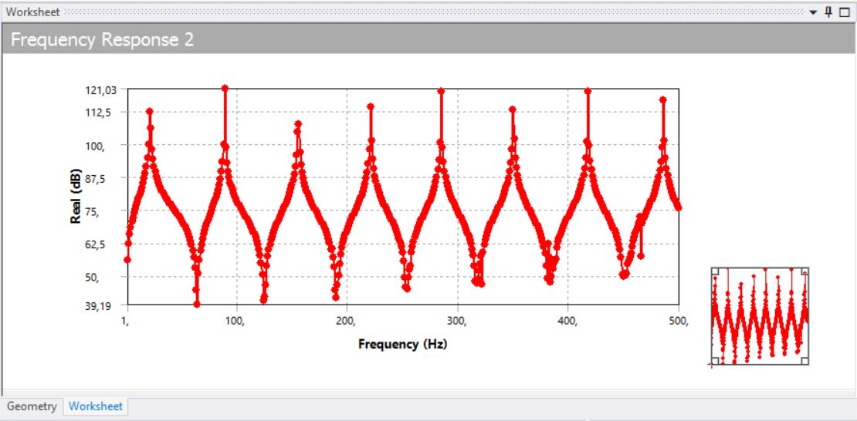Click the Frequency (Hz) axis label
Screen dimensions: 857x421
(403, 344)
